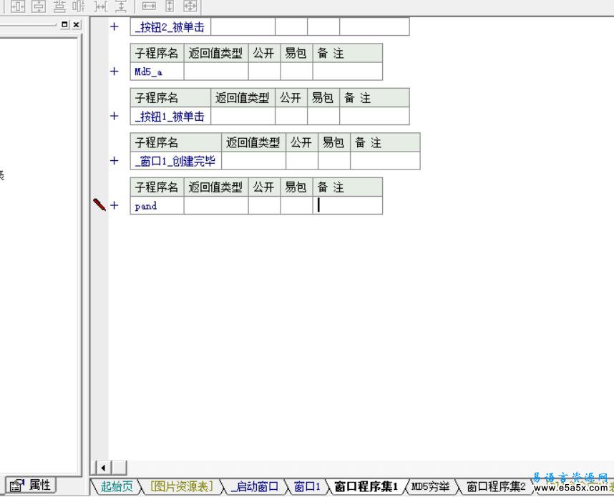Click the 返回值类型 cell of pand row
This screenshot has height=497, width=614.
pos(216,205)
